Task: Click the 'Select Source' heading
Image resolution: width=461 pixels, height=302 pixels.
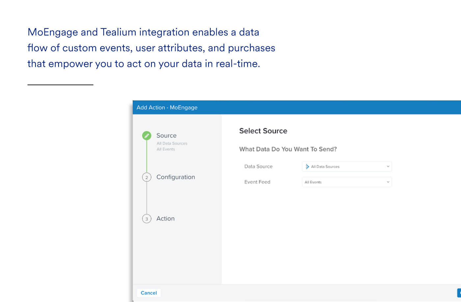Action: pyautogui.click(x=263, y=131)
